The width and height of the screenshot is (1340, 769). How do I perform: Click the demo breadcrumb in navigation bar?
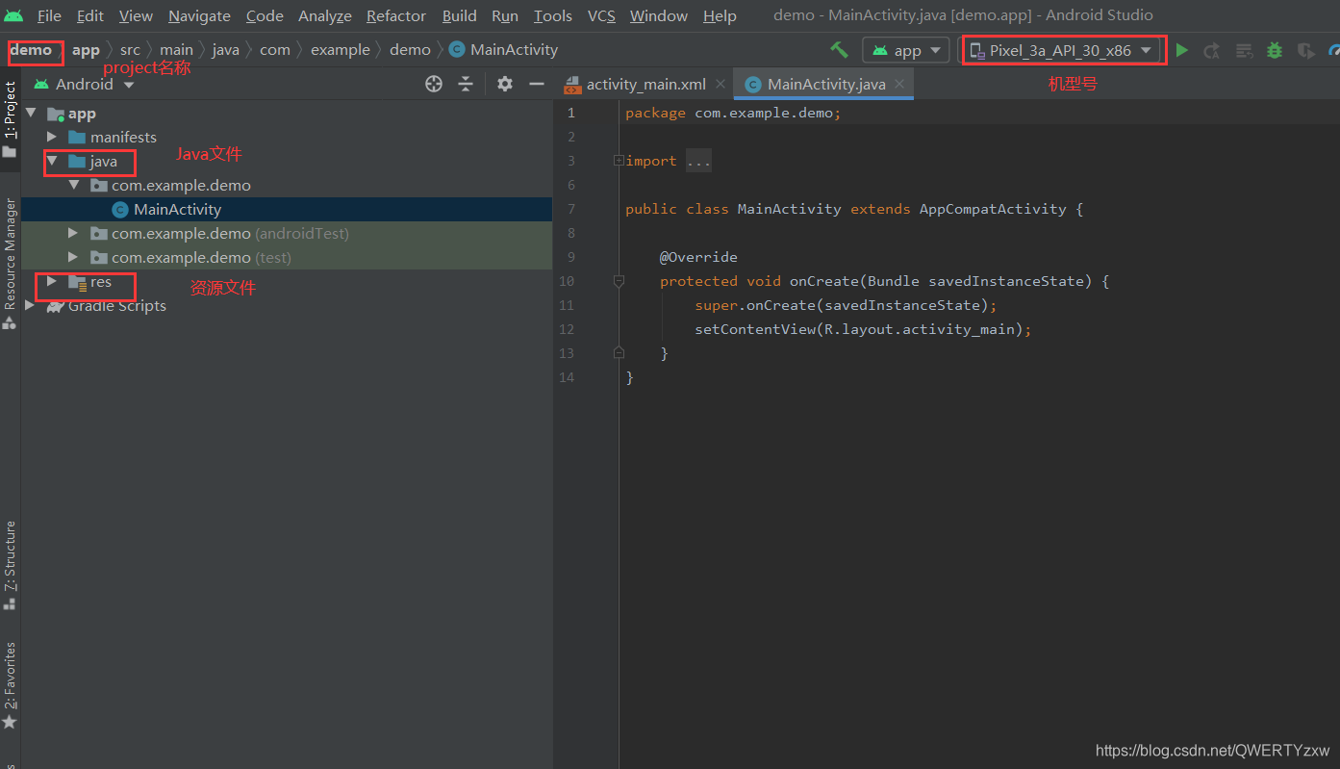tap(31, 50)
